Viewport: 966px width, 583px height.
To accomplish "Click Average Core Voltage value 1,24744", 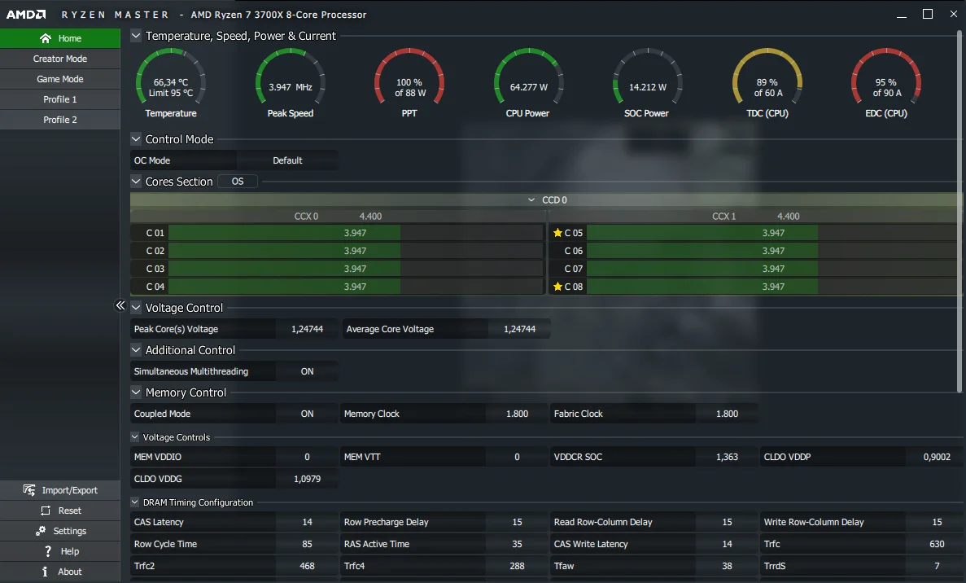I will coord(519,329).
